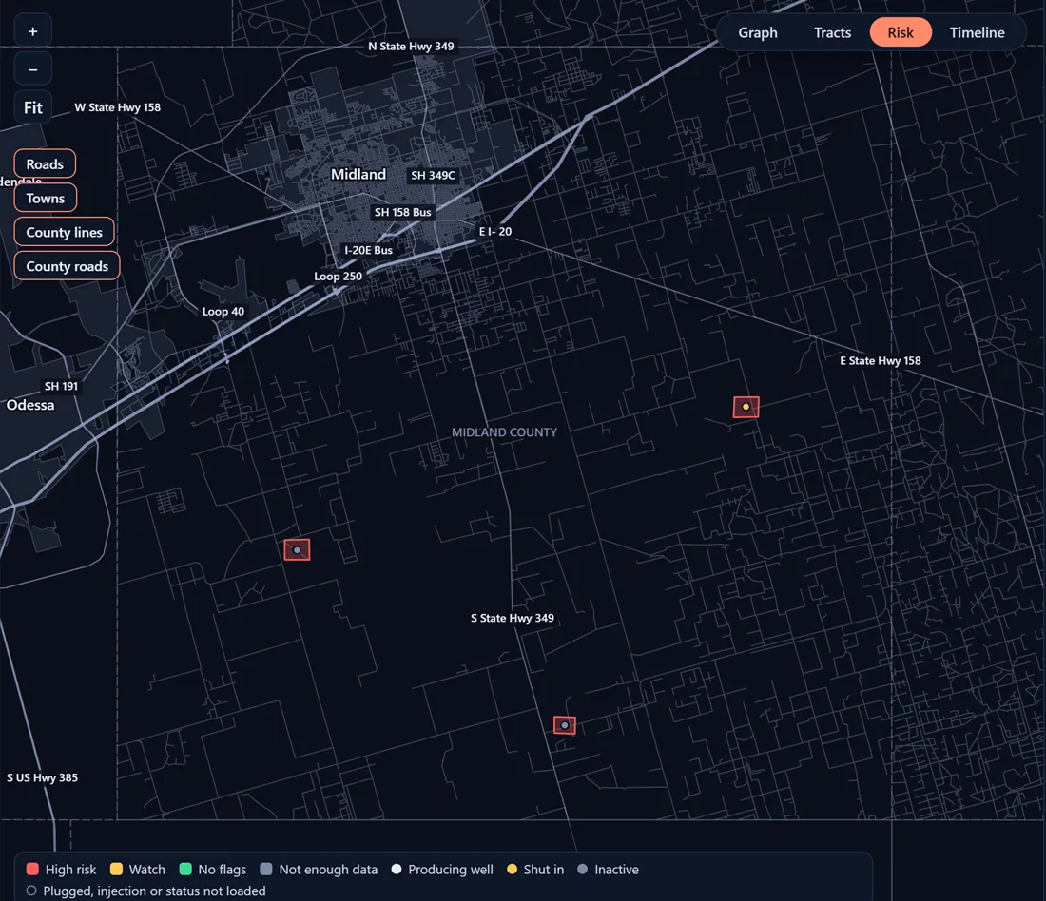Click the High risk red legend swatch
Screen dimensions: 1046x901
[x=32, y=869]
